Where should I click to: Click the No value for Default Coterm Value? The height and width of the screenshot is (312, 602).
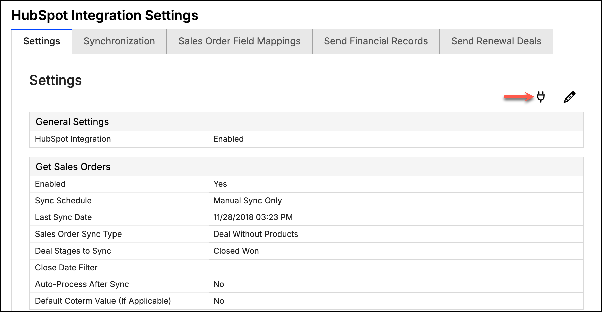(x=219, y=301)
